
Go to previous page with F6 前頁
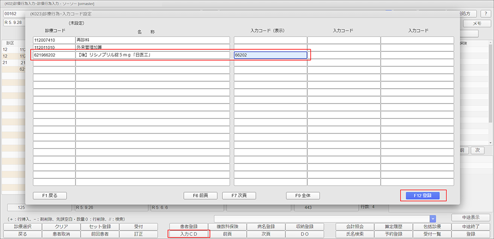[x=201, y=196]
